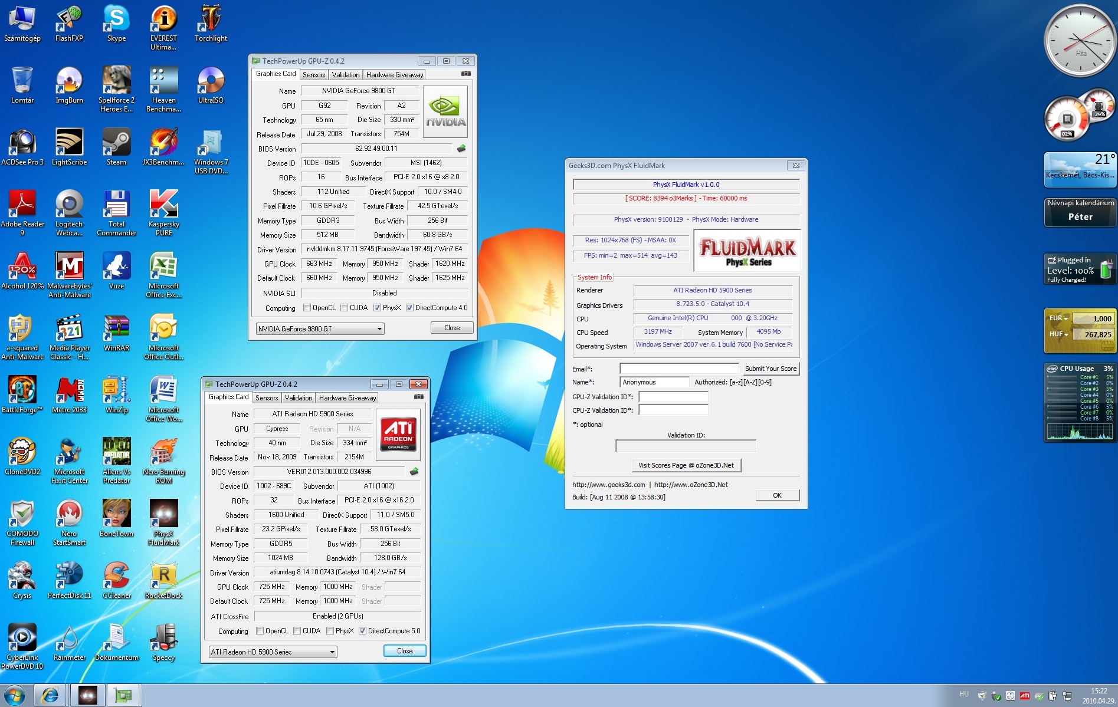The image size is (1118, 707).
Task: Toggle DirectCompute 4.0 checkbox in NVIDIA GPU-Z
Action: pos(409,308)
